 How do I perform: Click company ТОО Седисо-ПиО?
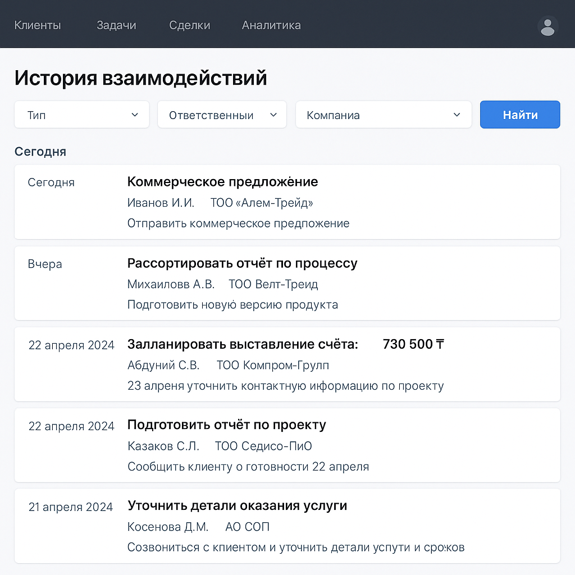[263, 446]
